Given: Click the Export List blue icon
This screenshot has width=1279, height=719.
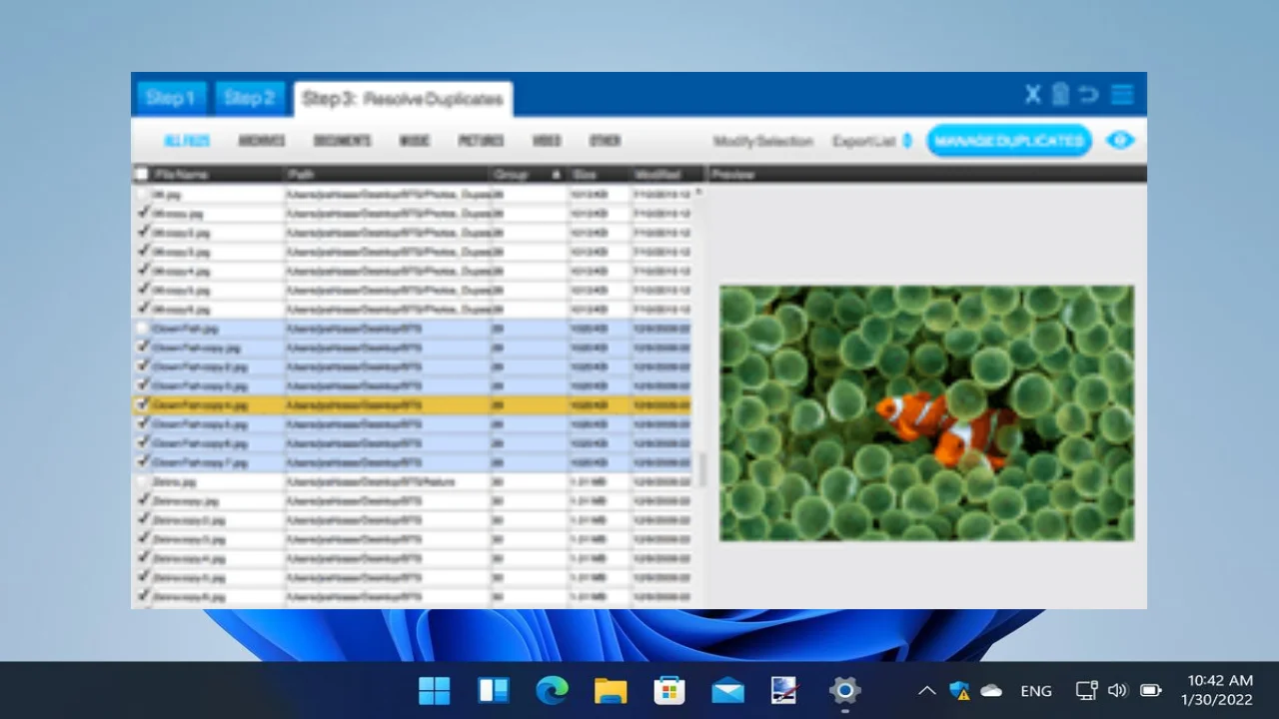Looking at the screenshot, I should tap(907, 141).
